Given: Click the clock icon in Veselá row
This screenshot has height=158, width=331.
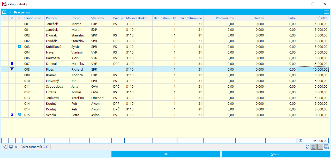Looking at the screenshot, I should click(19, 115).
